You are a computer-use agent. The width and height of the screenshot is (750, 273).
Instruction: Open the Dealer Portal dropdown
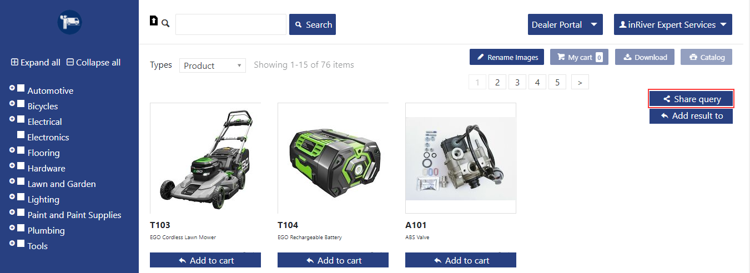[565, 24]
